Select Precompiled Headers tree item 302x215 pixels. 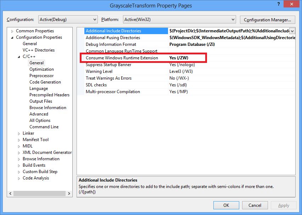(49, 95)
